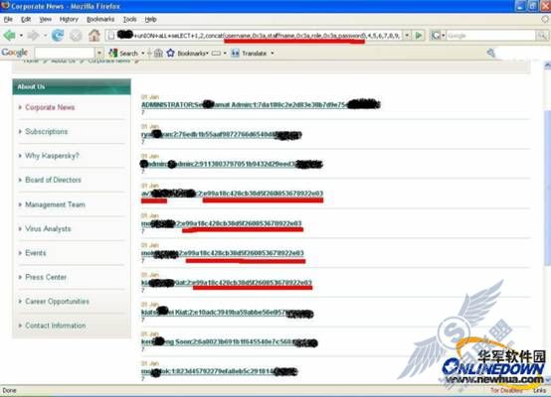Open the Google toolbar search box dropdown
The width and height of the screenshot is (551, 397).
[99, 54]
